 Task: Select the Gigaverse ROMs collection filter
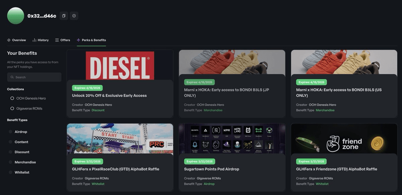click(x=26, y=109)
